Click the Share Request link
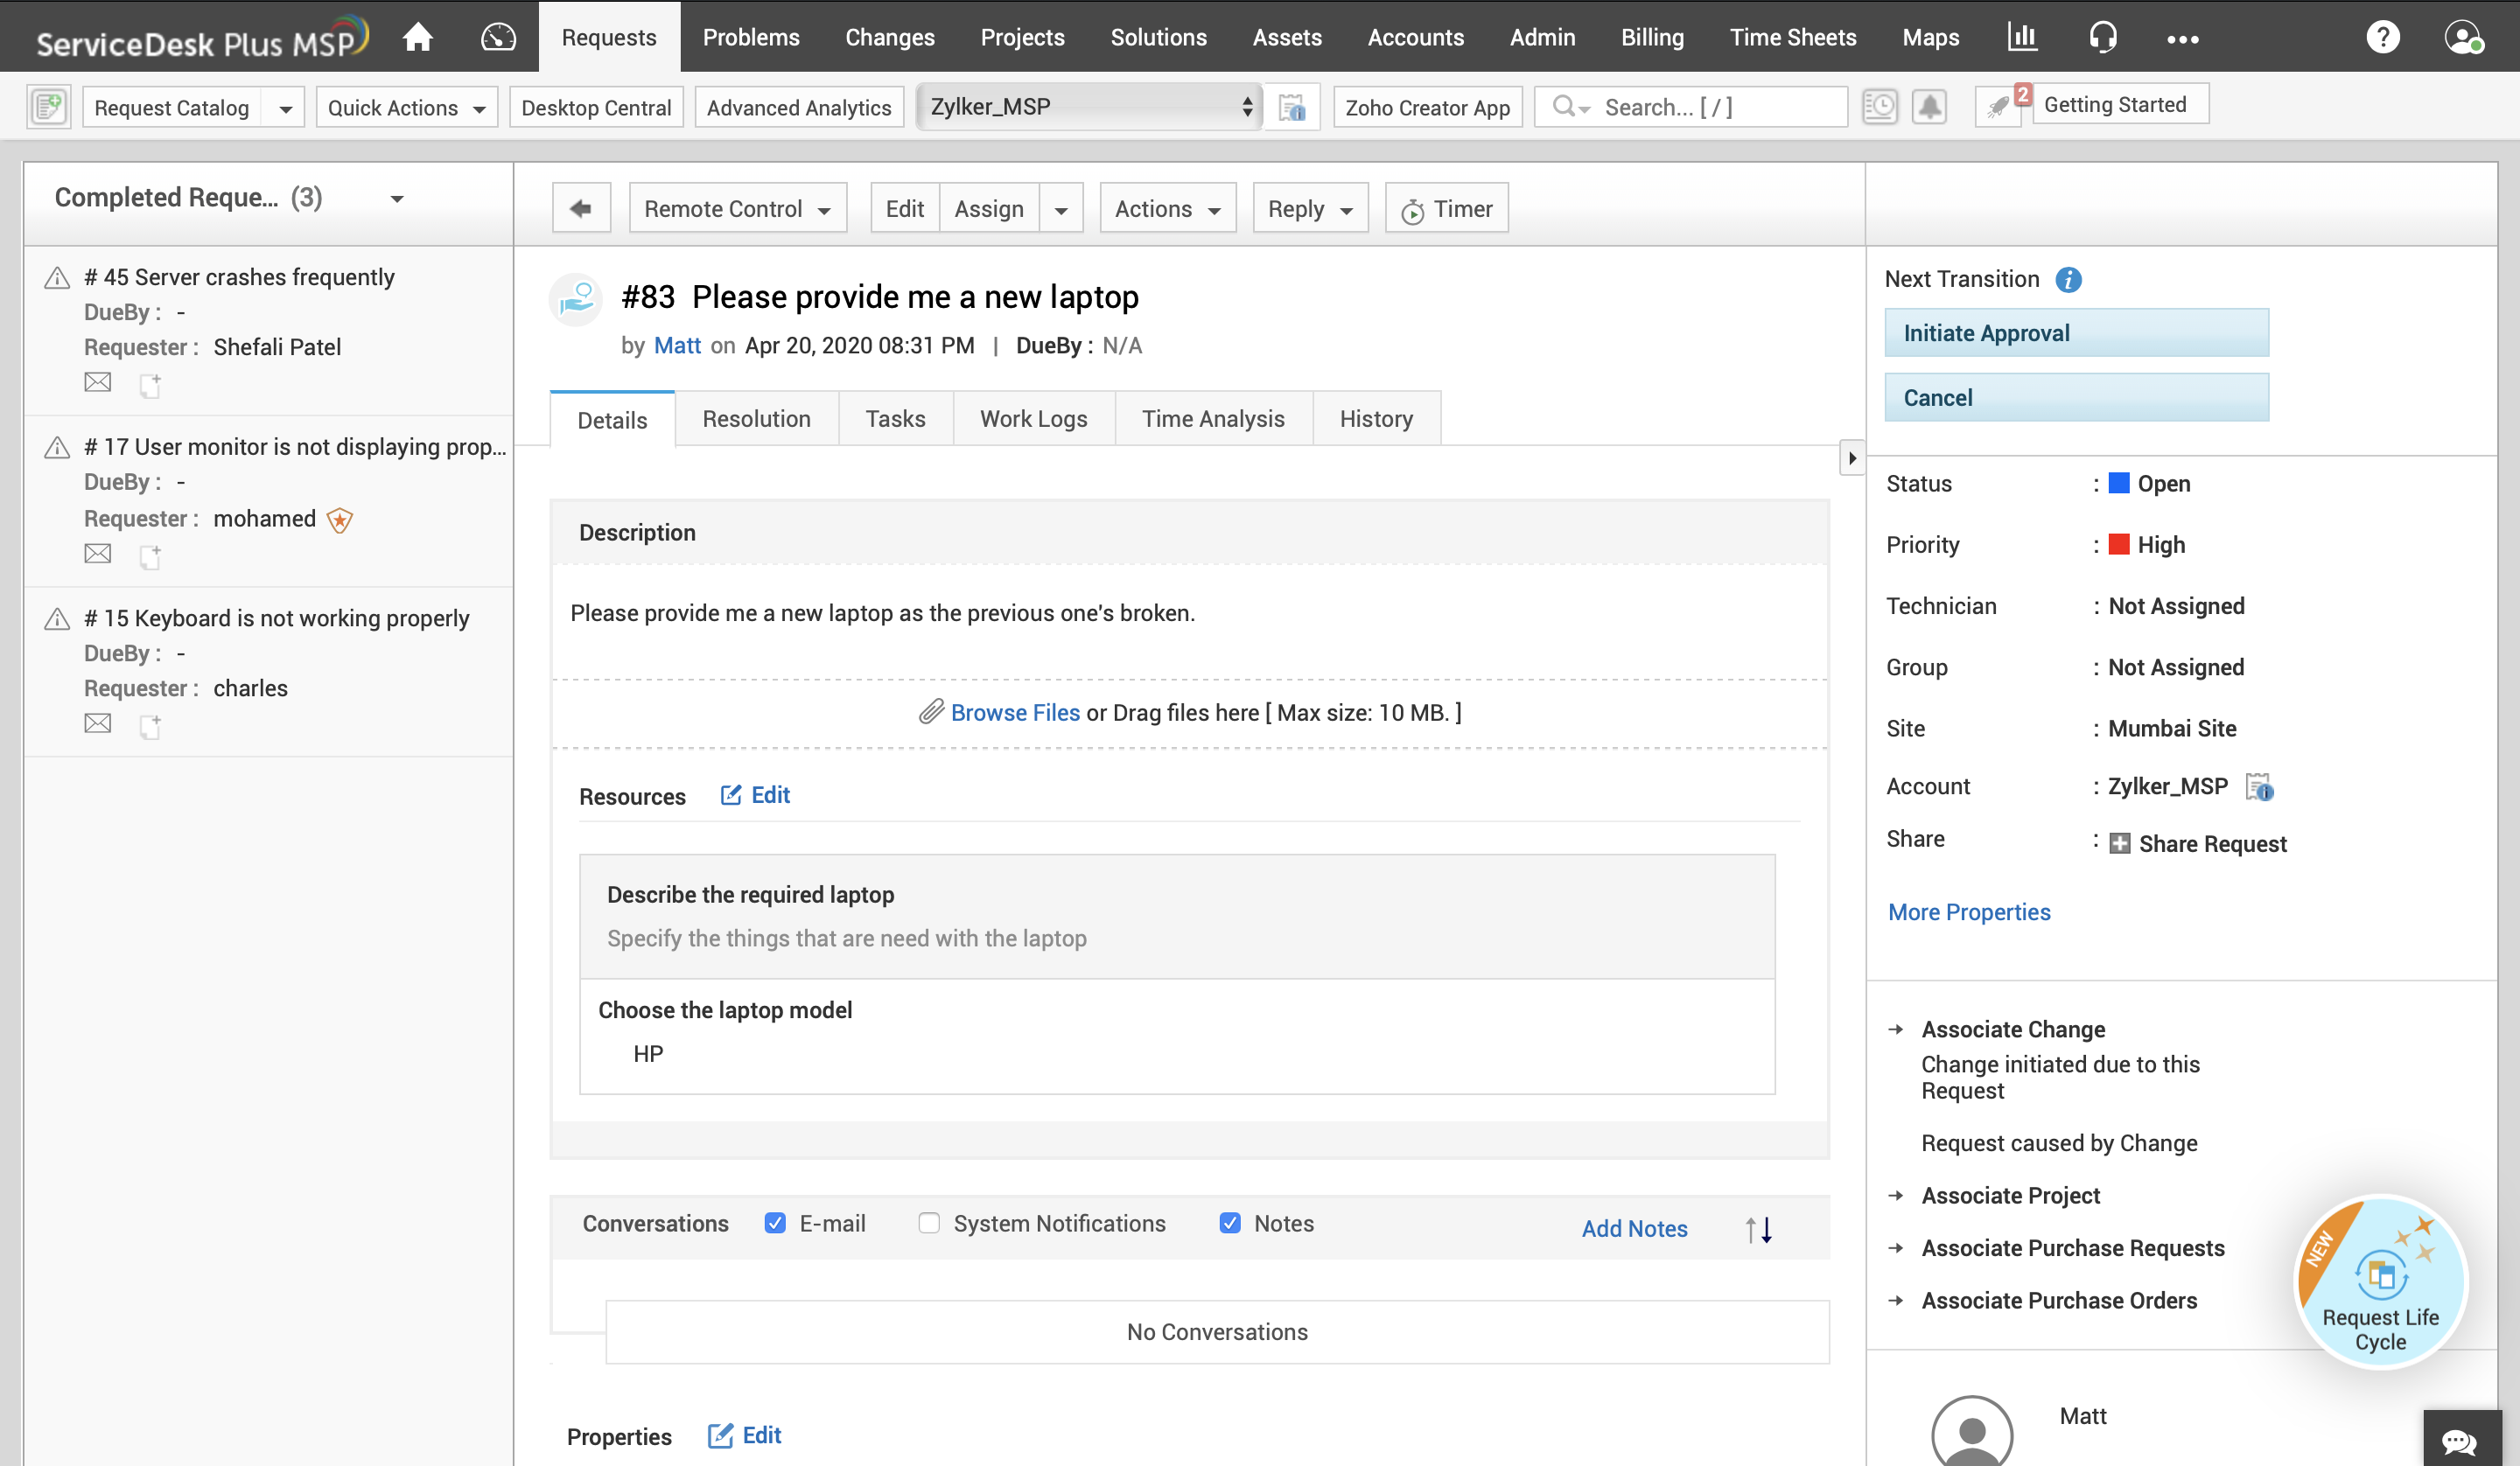Viewport: 2520px width, 1466px height. point(2213,845)
